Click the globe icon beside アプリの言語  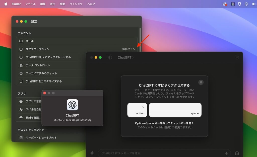[x=21, y=101]
